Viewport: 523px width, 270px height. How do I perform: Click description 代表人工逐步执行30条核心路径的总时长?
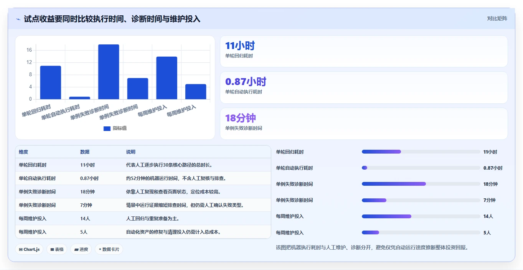(169, 165)
